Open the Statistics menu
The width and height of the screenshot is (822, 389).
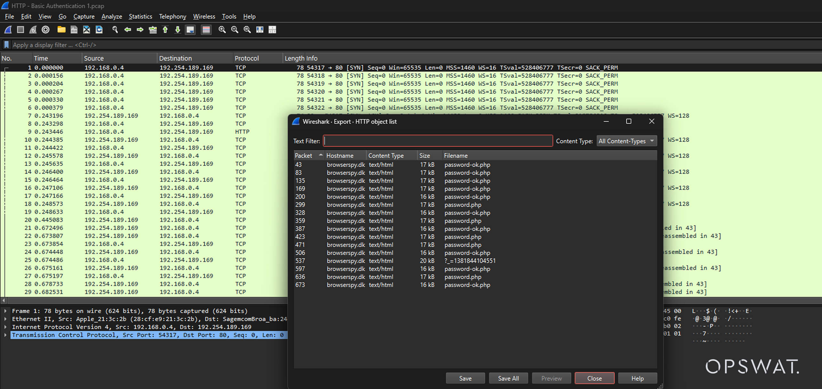point(140,16)
